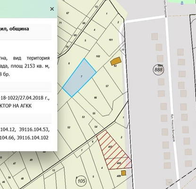Select parcel 57 on the map
Image resolution: width=196 pixels, height=189 pixels.
point(107,86)
